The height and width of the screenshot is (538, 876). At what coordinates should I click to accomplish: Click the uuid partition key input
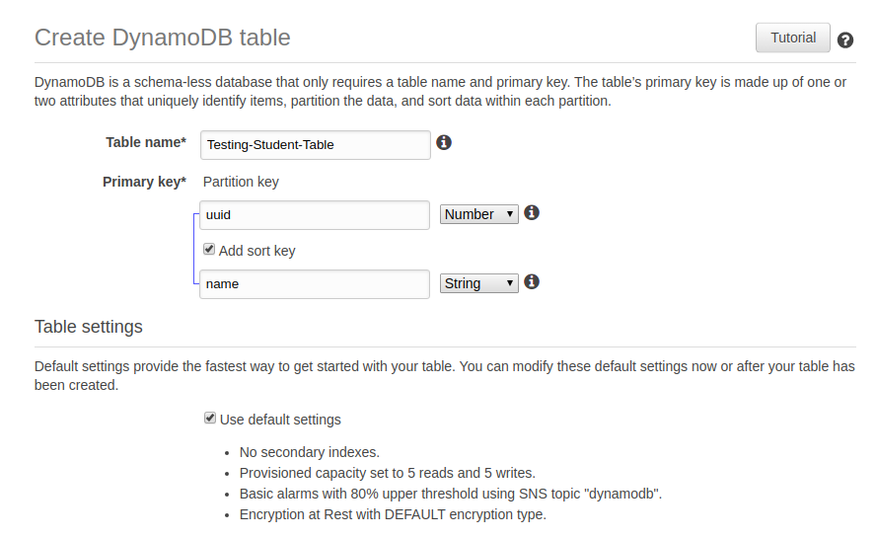315,215
